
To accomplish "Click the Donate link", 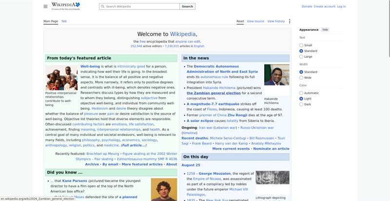I will [307, 6].
